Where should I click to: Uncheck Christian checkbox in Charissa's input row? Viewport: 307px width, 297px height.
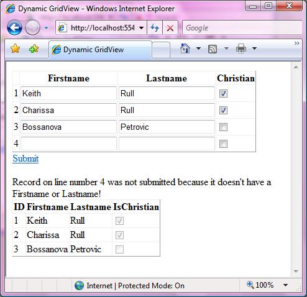[223, 110]
